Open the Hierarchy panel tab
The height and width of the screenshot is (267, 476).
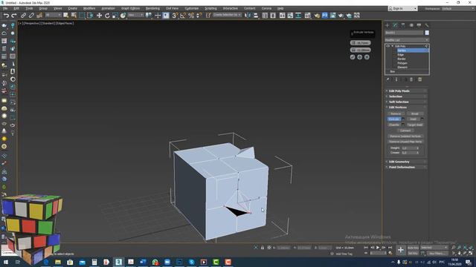click(403, 25)
